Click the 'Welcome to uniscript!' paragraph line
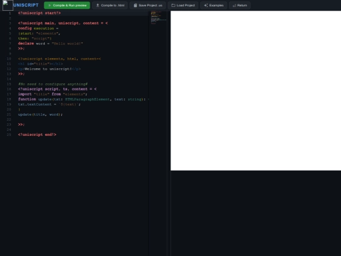Image resolution: width=341 pixels, height=256 pixels. [49, 69]
